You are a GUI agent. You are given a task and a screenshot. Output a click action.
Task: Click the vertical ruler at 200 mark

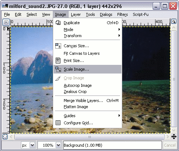pos(4,105)
